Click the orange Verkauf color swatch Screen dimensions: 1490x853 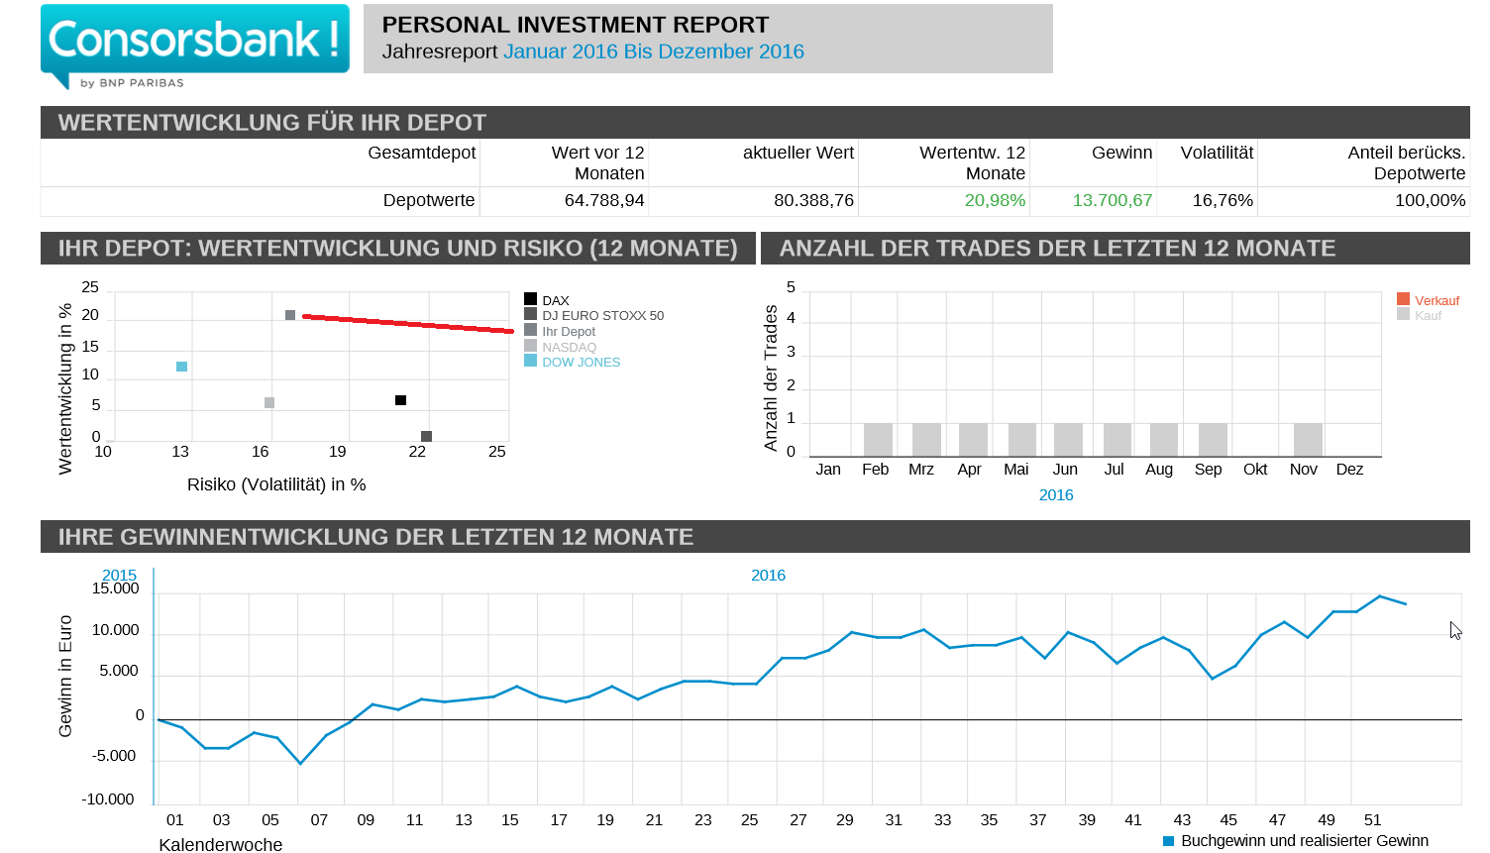(x=1403, y=299)
